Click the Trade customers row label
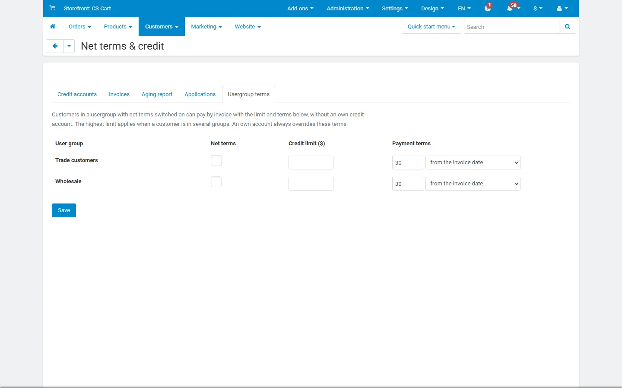This screenshot has height=388, width=622. [x=76, y=160]
